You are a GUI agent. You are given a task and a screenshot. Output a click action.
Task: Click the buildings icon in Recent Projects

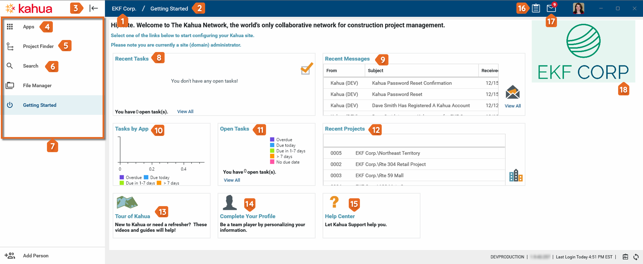516,176
